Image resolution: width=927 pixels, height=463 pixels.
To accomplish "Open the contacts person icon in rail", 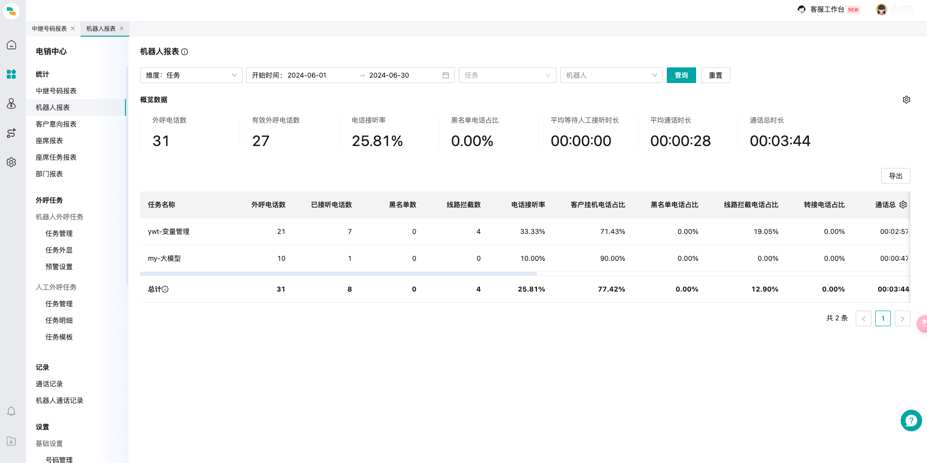I will tap(11, 104).
